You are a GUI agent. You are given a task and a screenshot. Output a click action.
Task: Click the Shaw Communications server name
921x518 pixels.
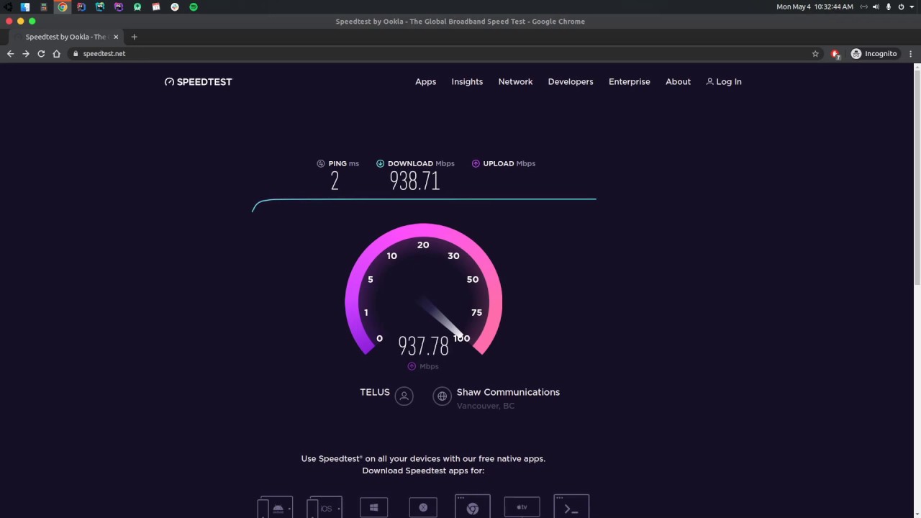(x=508, y=392)
